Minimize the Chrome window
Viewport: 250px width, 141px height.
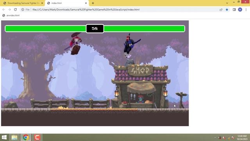[x=234, y=2]
